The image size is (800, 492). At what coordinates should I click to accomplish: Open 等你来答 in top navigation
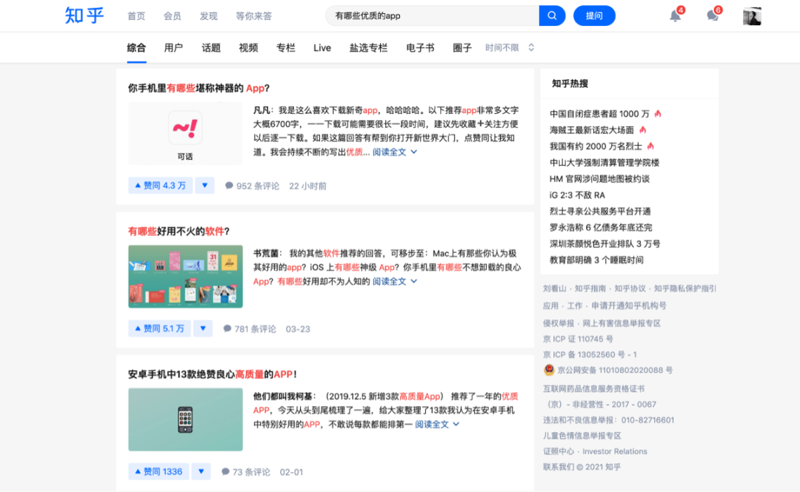pyautogui.click(x=253, y=16)
